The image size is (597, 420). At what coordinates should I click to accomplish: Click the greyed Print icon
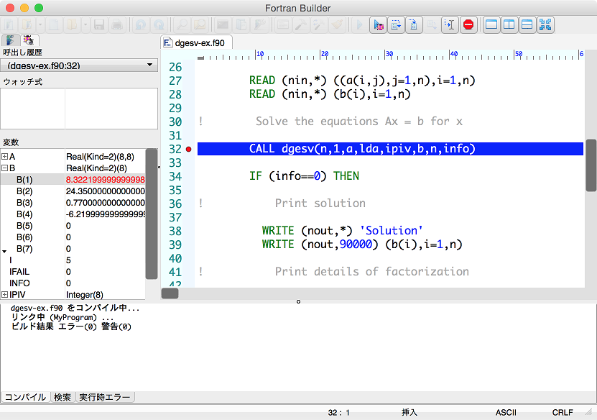pyautogui.click(x=117, y=25)
